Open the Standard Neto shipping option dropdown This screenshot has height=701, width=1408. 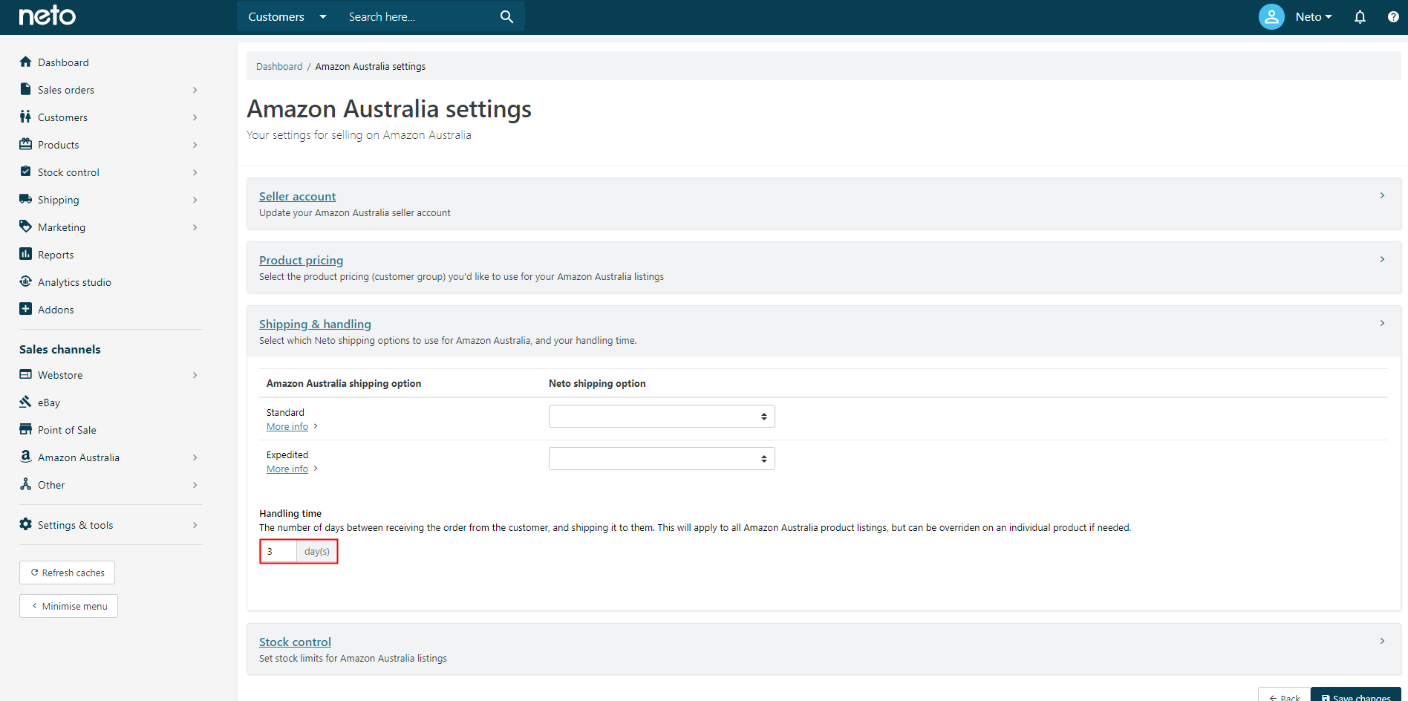(x=662, y=416)
